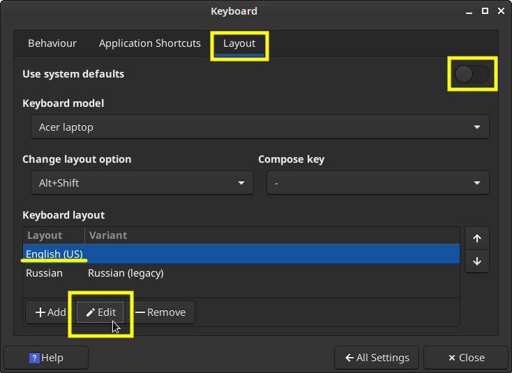Edit the selected keyboard layout
The width and height of the screenshot is (512, 373).
pyautogui.click(x=100, y=312)
